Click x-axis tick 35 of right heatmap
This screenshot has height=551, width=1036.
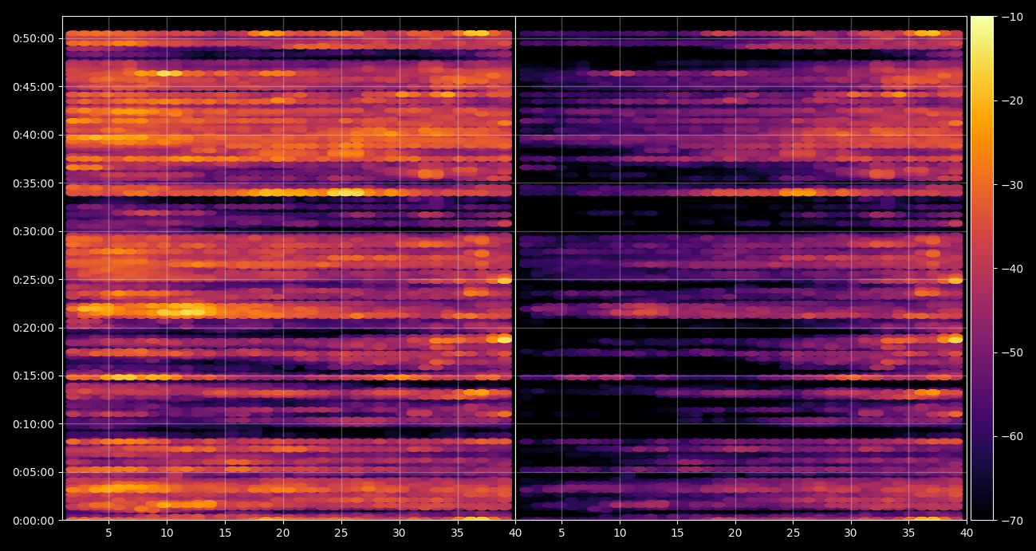click(x=908, y=533)
